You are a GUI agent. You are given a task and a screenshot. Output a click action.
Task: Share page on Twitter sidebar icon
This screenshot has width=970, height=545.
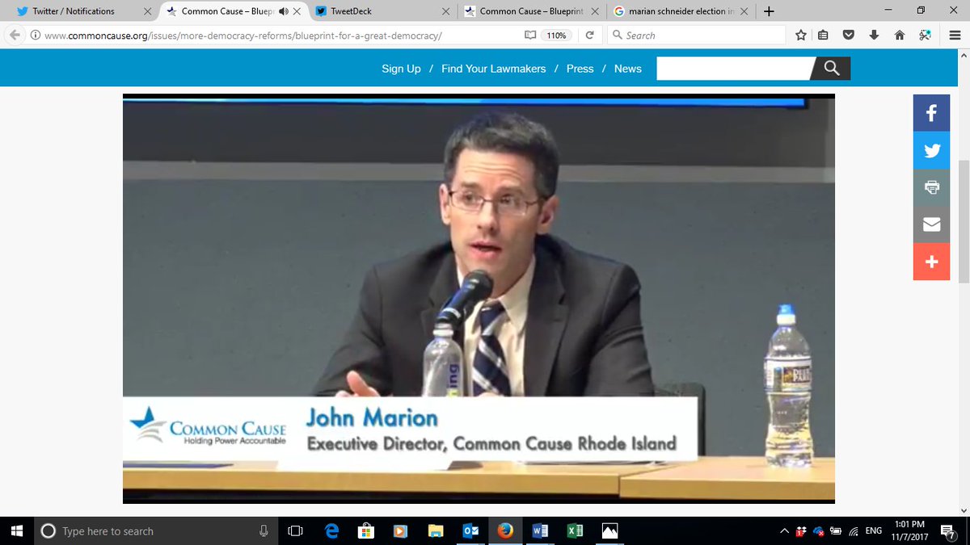931,150
